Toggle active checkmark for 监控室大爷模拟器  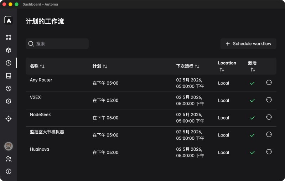click(x=252, y=135)
